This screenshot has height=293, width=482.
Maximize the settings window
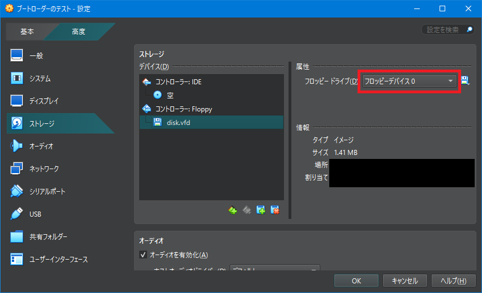tap(442, 8)
